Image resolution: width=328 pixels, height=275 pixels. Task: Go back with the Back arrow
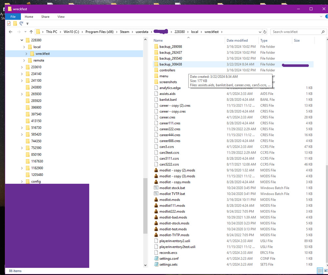click(11, 32)
